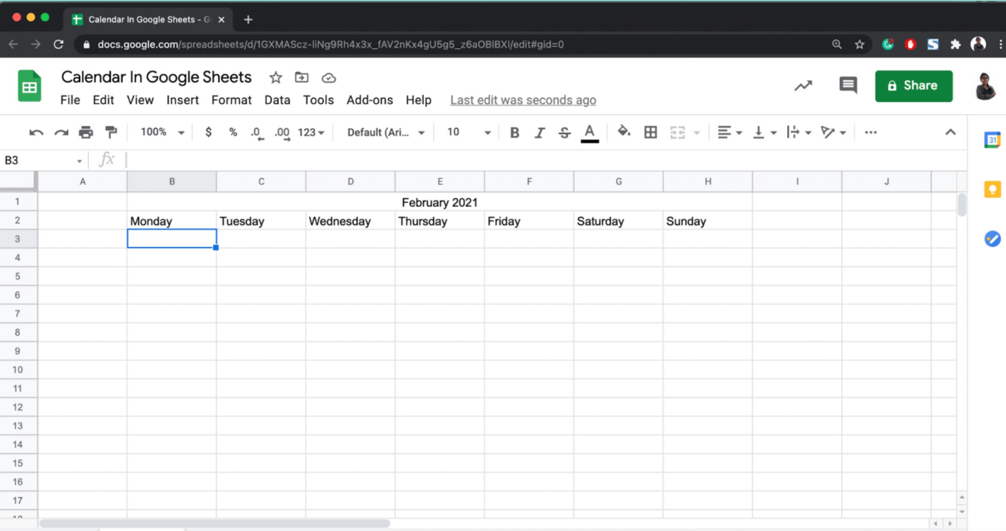
Task: Toggle bold formatting
Action: tap(514, 132)
